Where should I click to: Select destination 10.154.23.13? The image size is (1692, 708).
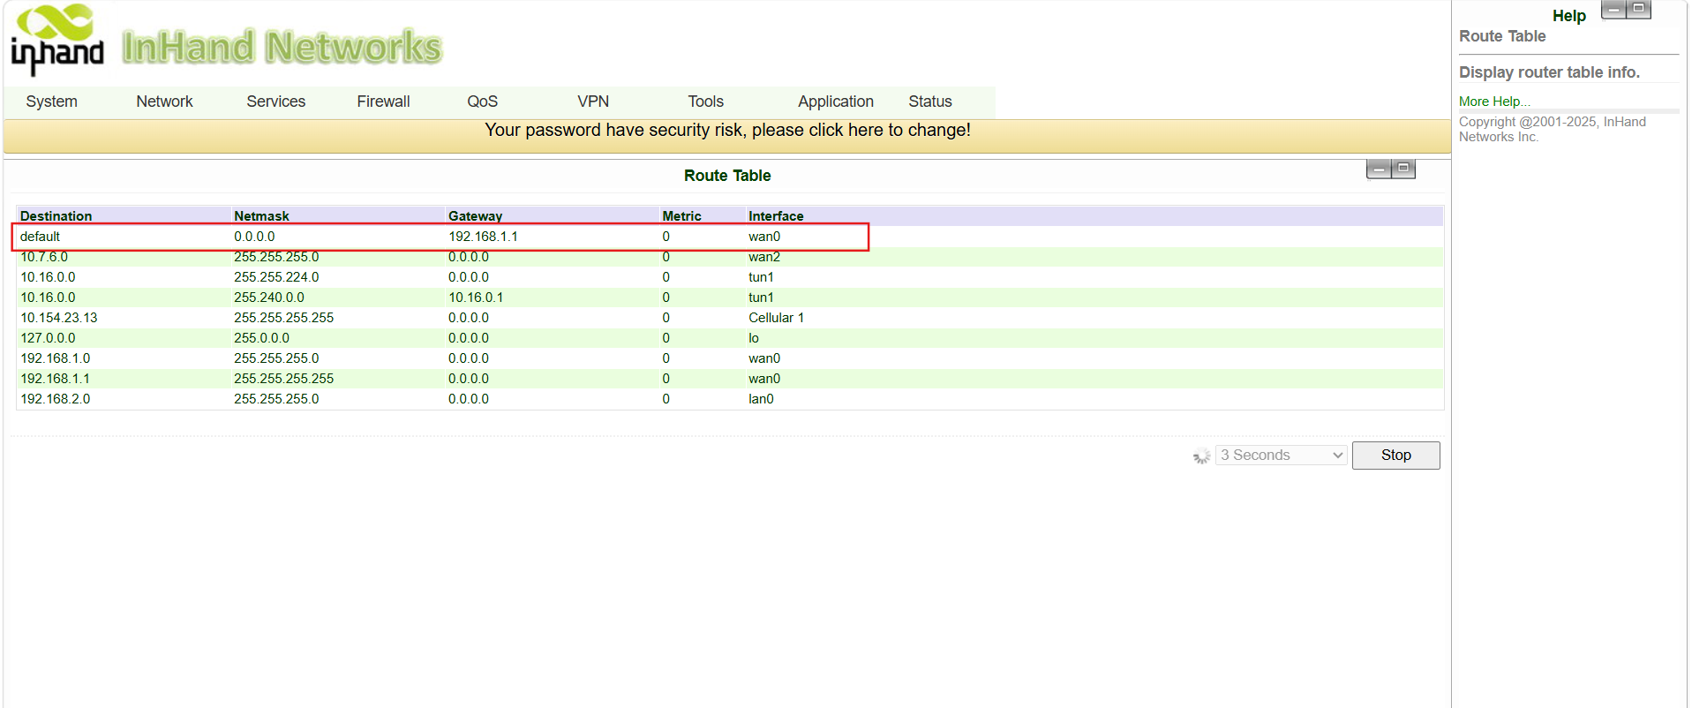tap(59, 318)
